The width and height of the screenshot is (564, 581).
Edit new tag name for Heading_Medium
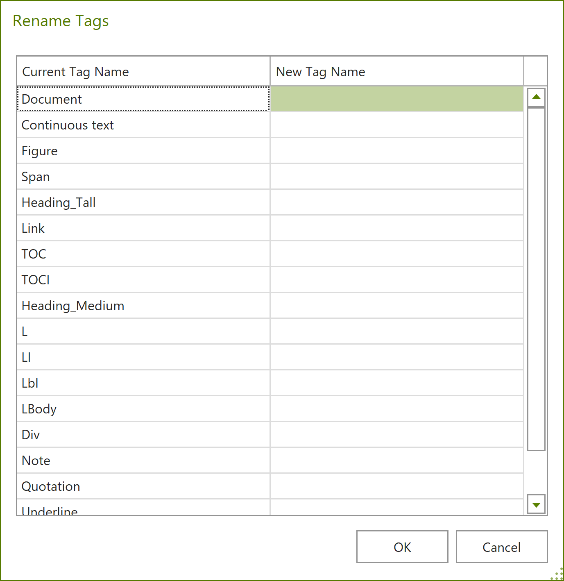397,305
